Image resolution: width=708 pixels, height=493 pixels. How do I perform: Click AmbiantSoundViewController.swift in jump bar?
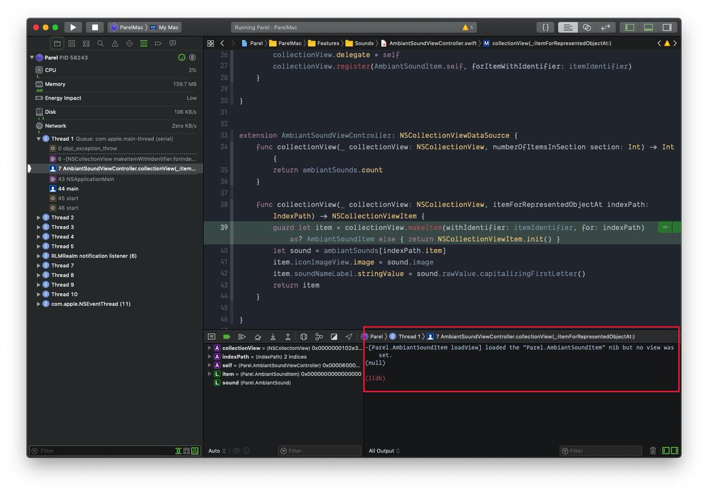coord(429,43)
